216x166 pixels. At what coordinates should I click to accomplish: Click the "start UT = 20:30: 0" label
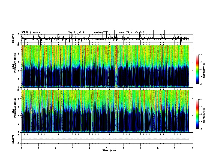pos(132,33)
